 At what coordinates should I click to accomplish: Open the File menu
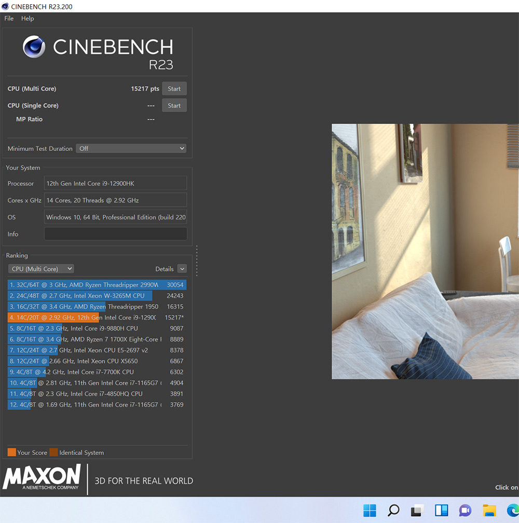pos(9,18)
